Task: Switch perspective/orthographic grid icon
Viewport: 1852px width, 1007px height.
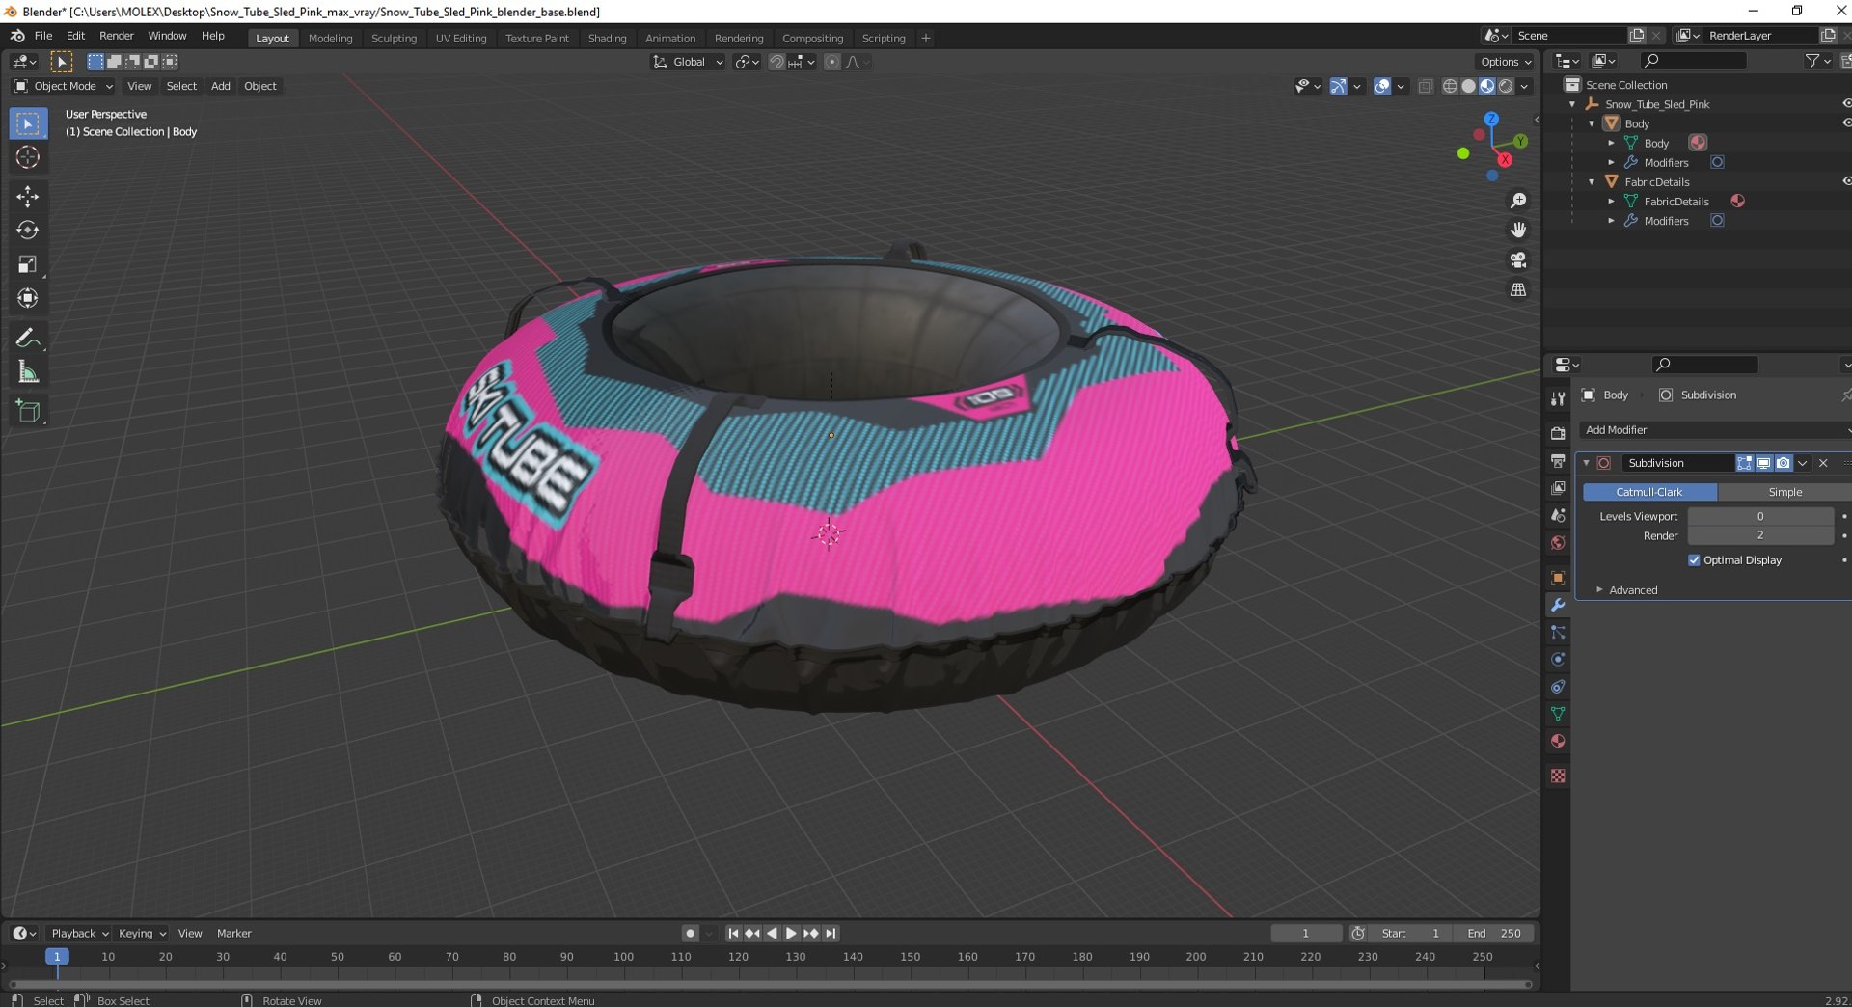Action: pos(1518,290)
